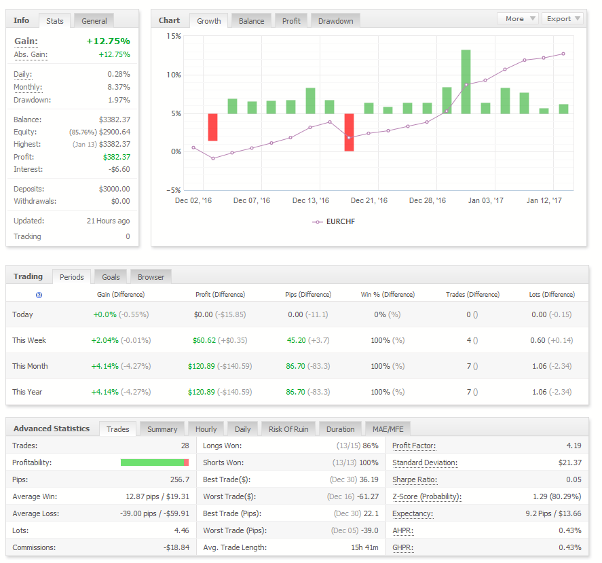This screenshot has width=602, height=563.
Task: Click the Abs. Gain label
Action: point(31,54)
